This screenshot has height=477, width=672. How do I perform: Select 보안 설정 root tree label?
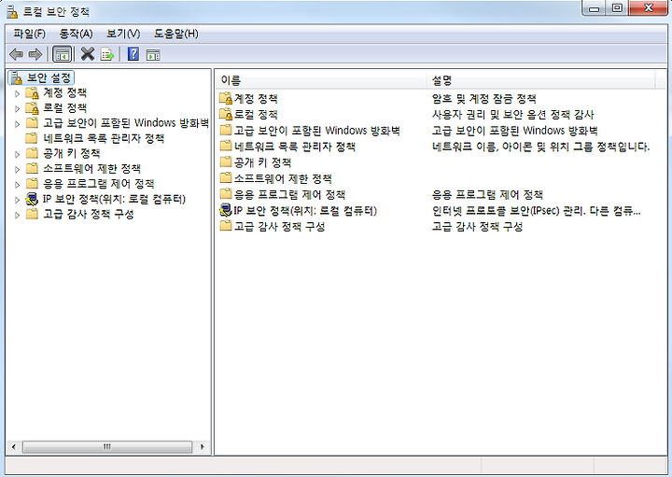pos(49,78)
